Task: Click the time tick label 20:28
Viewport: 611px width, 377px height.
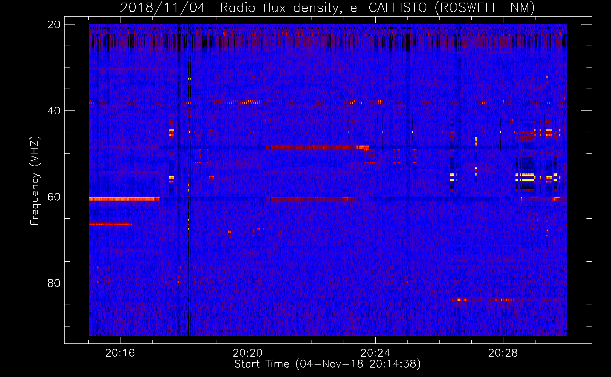Action: pos(503,353)
